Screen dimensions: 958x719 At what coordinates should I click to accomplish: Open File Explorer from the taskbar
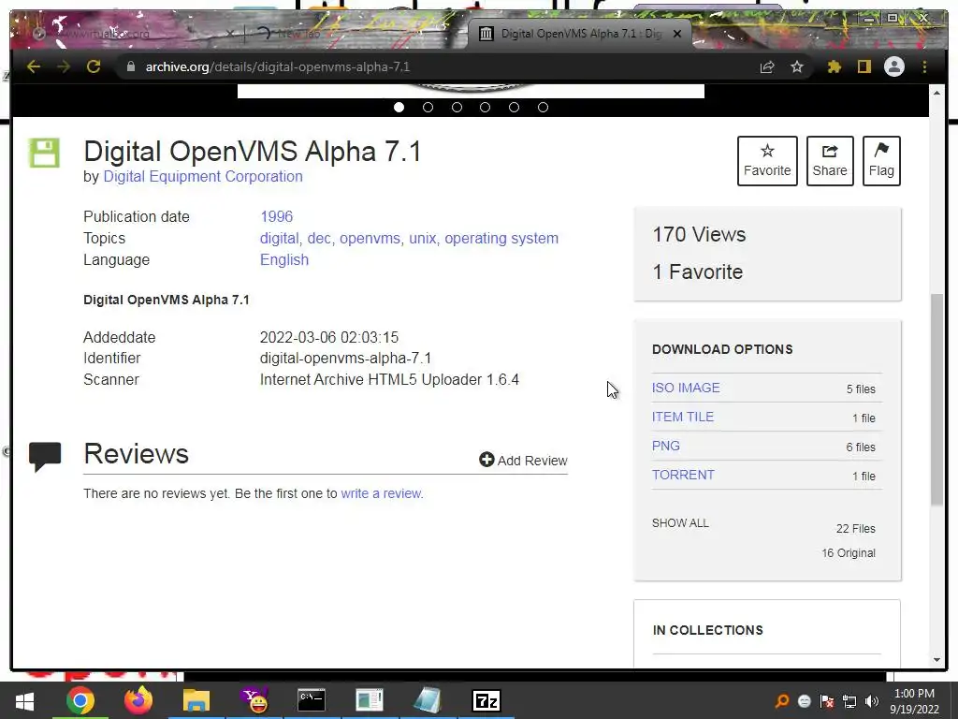(x=196, y=700)
